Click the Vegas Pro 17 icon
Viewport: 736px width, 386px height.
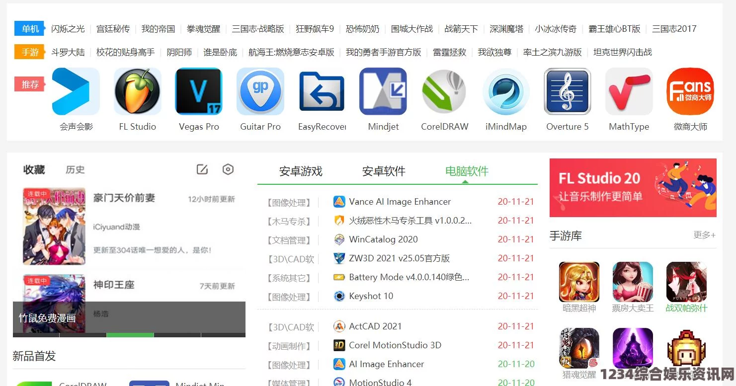(199, 91)
